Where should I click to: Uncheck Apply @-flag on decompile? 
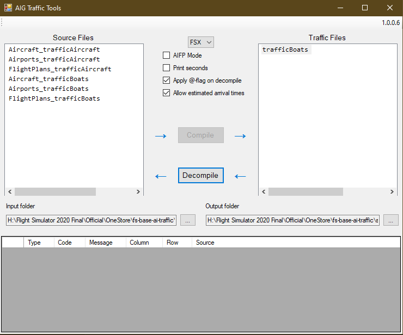[166, 80]
